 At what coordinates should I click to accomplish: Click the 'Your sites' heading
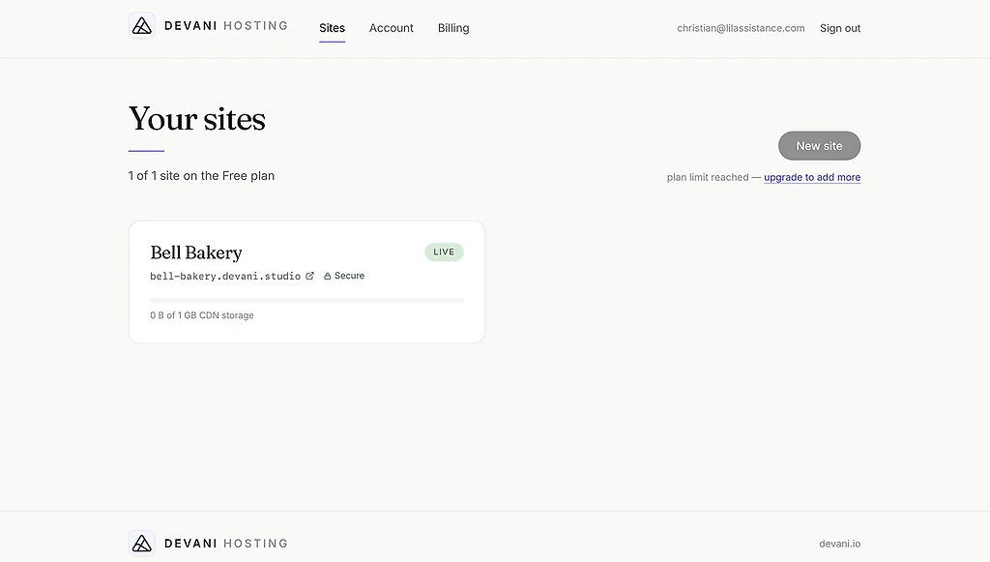[197, 119]
